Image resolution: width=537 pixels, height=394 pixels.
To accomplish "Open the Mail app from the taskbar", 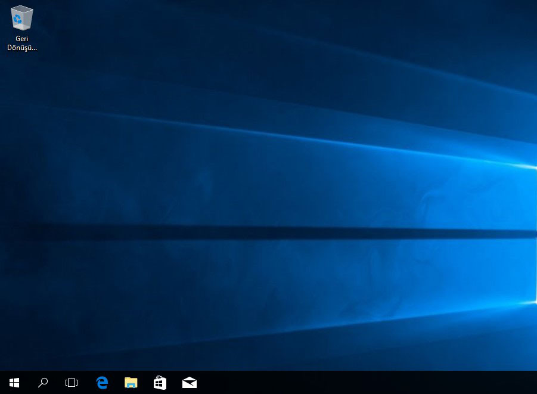I will [190, 383].
